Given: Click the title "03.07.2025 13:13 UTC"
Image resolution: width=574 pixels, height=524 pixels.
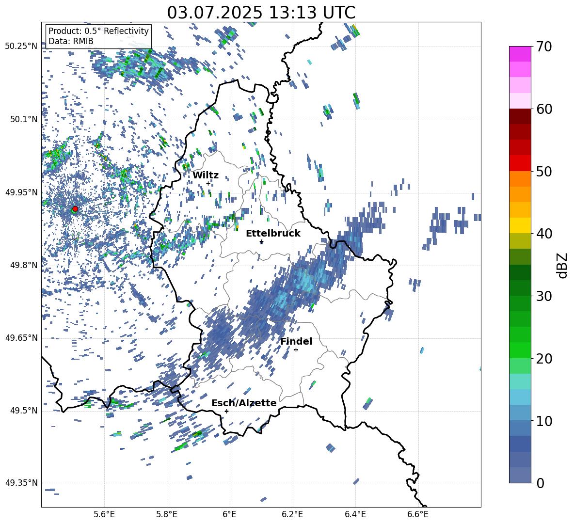Looking at the screenshot, I should click(261, 13).
